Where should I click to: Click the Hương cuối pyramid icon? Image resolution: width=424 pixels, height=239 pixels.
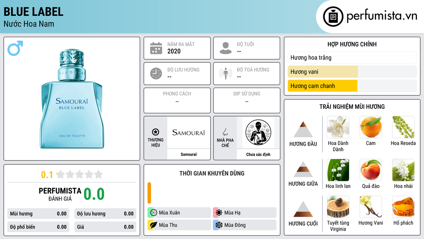click(303, 209)
